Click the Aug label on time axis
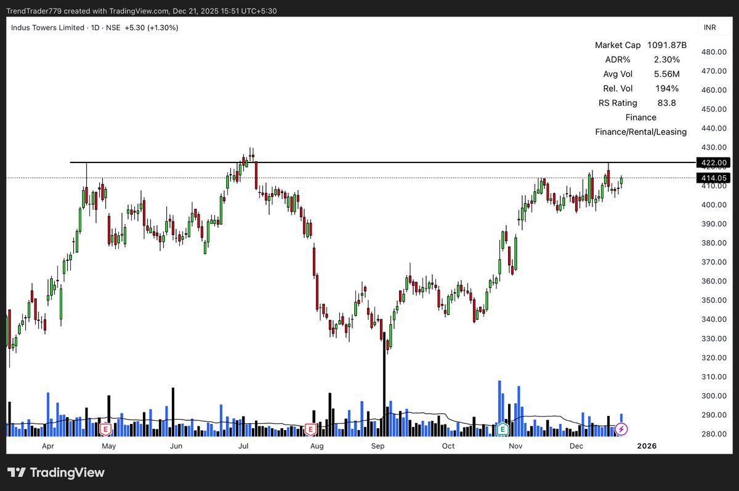 point(317,445)
